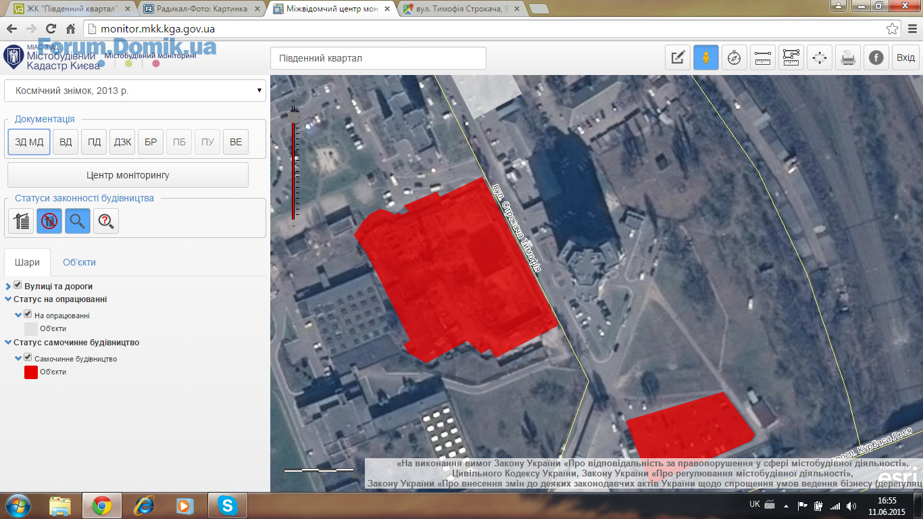Activate the area measurement tool
The height and width of the screenshot is (519, 923).
[791, 58]
